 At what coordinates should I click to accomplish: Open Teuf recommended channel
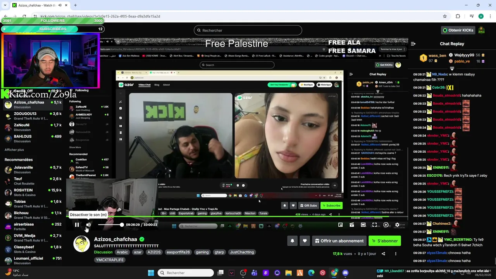tap(33, 181)
